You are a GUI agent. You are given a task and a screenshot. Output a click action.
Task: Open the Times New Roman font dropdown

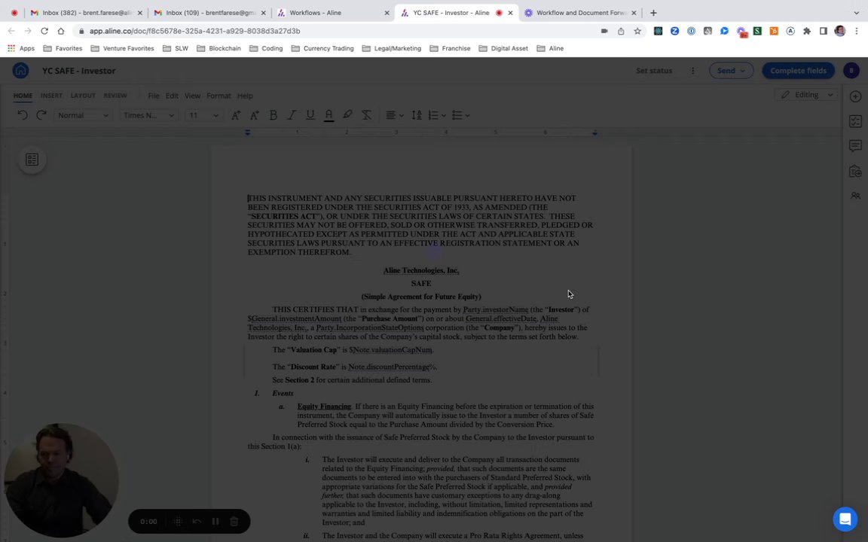(x=148, y=115)
